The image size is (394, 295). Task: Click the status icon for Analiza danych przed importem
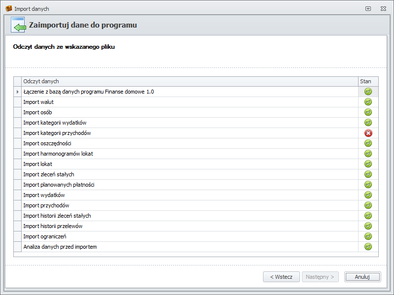(x=368, y=247)
